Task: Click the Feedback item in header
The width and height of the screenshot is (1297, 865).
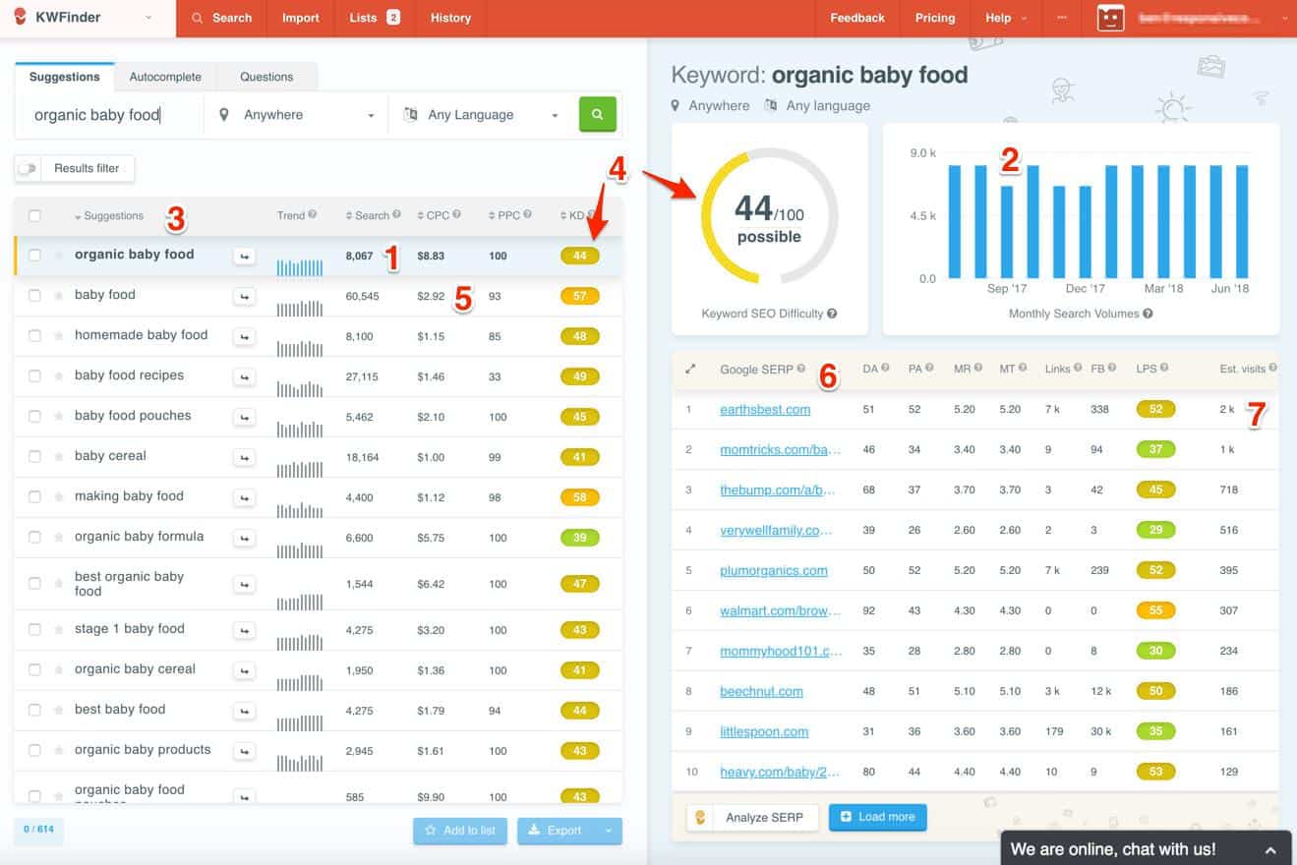Action: pyautogui.click(x=857, y=18)
